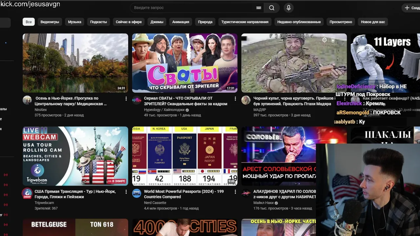Select the Сейчас в эфире filter chip
The width and height of the screenshot is (420, 236).
(129, 22)
